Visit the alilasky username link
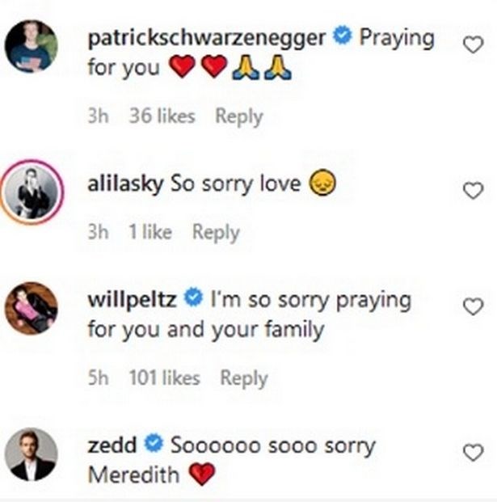The image size is (497, 502). tap(125, 184)
